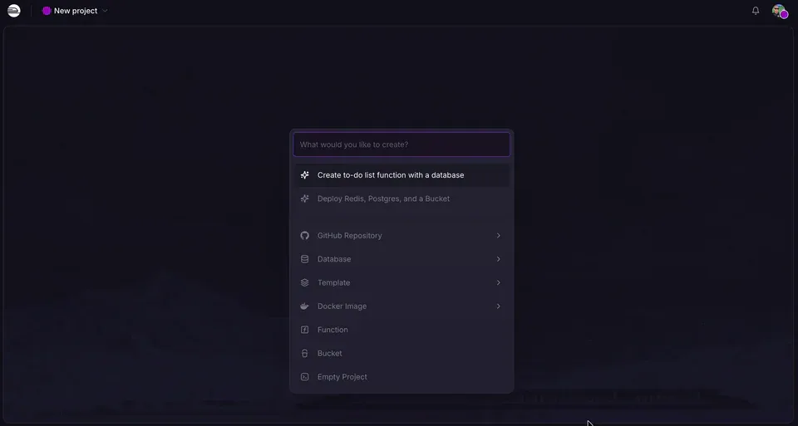798x426 pixels.
Task: Focus the 'What would you like to create?' field
Action: click(x=401, y=144)
